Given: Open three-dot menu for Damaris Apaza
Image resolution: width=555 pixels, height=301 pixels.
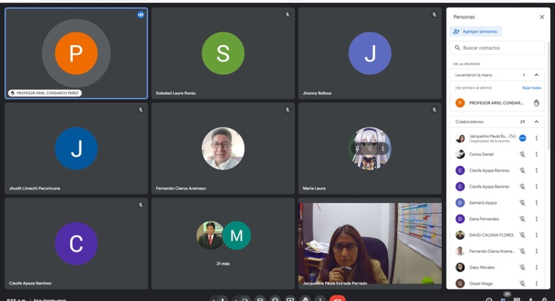Looking at the screenshot, I should [x=537, y=203].
